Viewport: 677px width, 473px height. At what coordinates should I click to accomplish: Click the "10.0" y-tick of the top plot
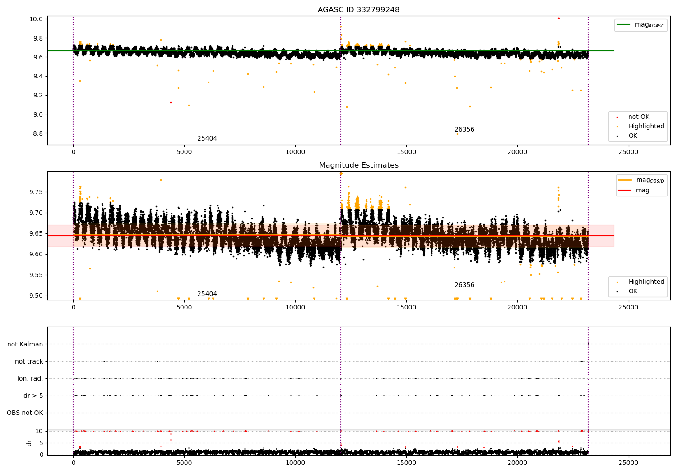tap(37, 19)
